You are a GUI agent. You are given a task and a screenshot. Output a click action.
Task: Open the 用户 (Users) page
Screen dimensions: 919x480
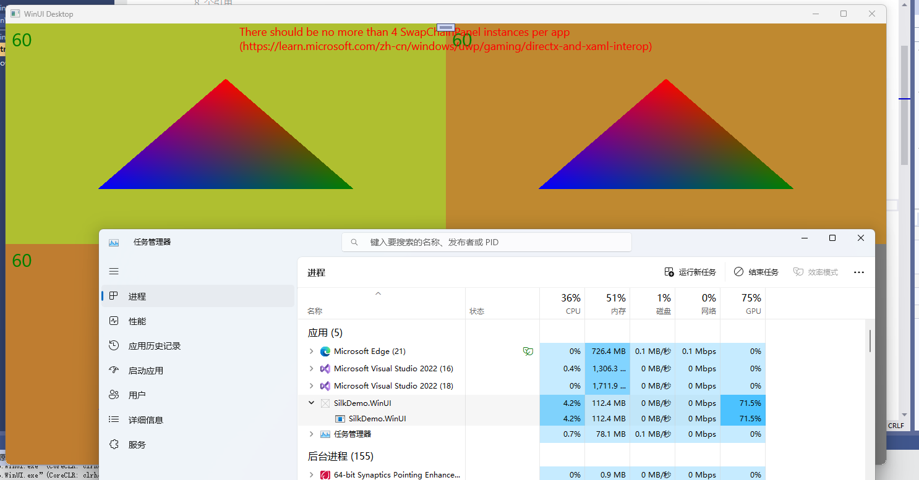198,395
